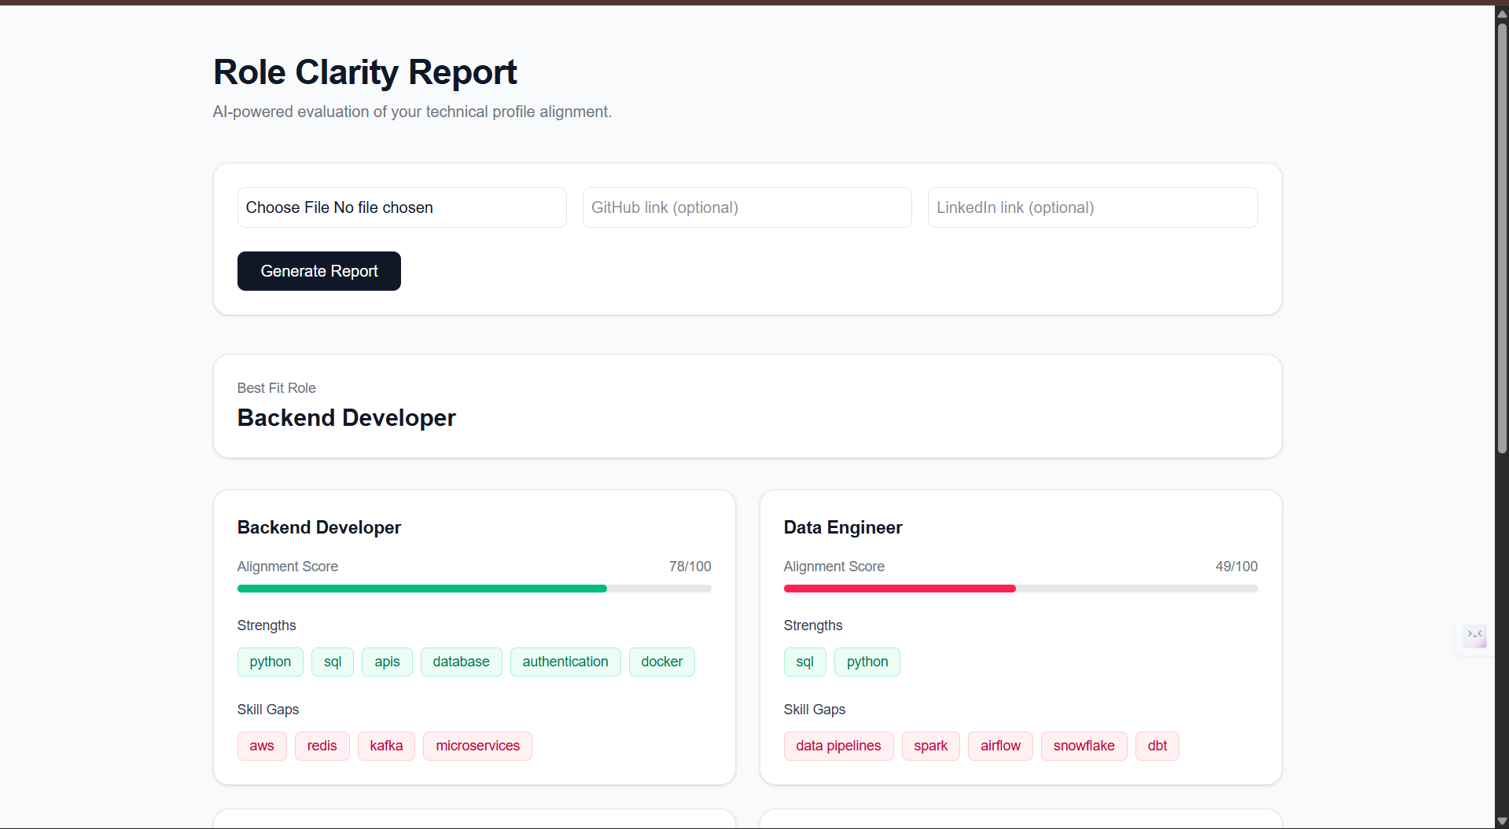Click Skill Gaps label in Backend Developer card

point(268,710)
